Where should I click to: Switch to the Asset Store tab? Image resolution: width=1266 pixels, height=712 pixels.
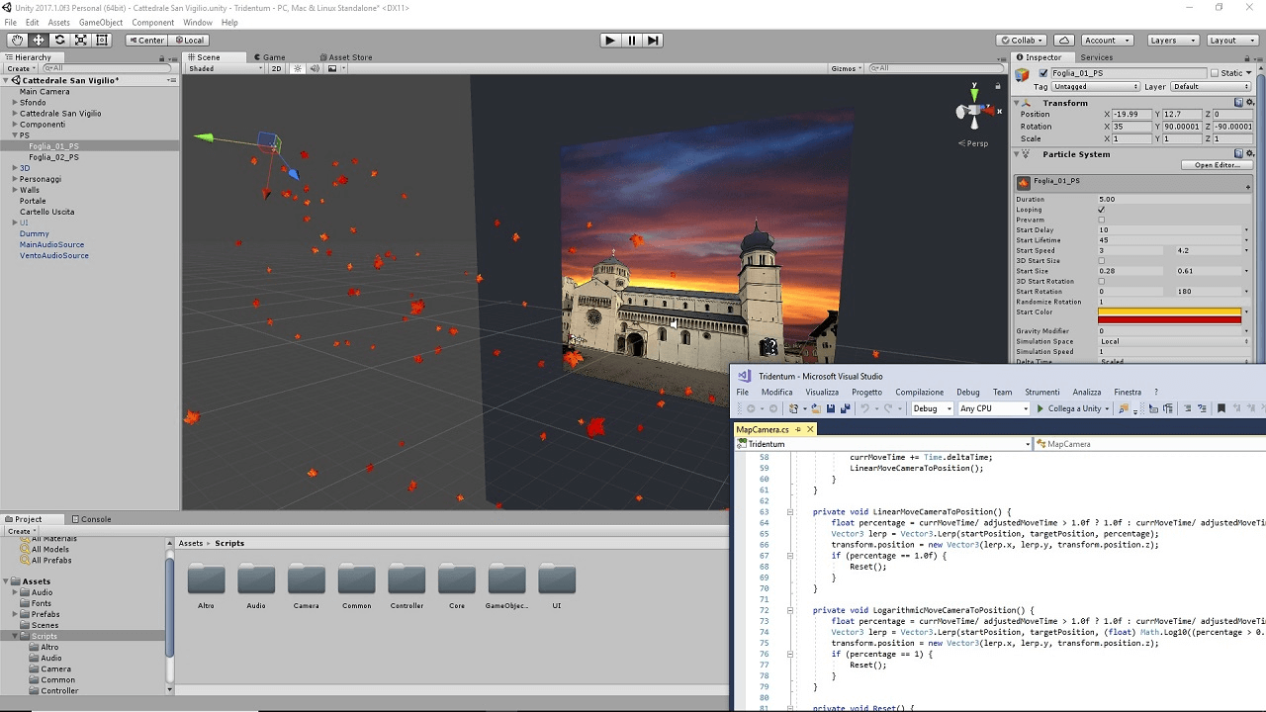click(344, 57)
